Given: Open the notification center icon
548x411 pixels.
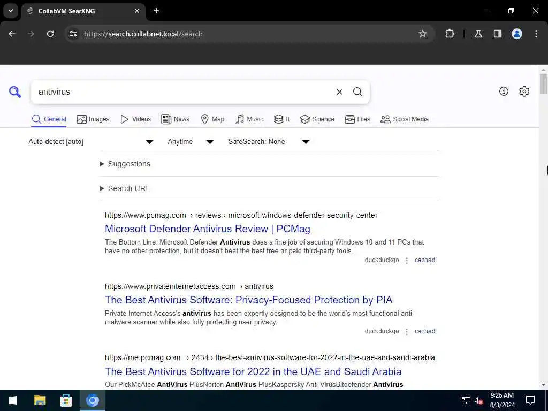Looking at the screenshot, I should pyautogui.click(x=530, y=400).
